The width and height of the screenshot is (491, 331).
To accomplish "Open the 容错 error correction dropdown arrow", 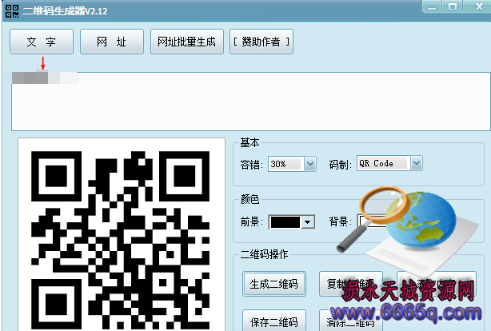I will coord(310,164).
